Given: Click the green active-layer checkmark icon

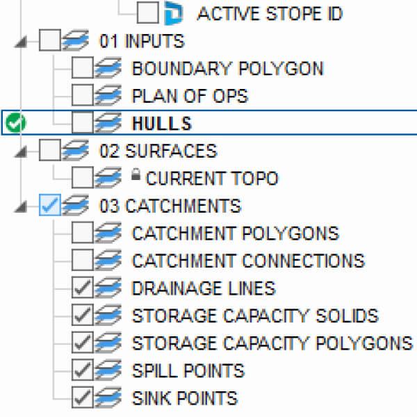Looking at the screenshot, I should point(16,122).
